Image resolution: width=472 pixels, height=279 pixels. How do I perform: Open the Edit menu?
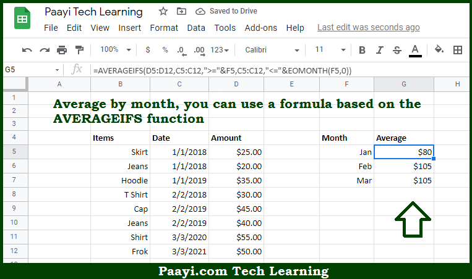click(74, 28)
